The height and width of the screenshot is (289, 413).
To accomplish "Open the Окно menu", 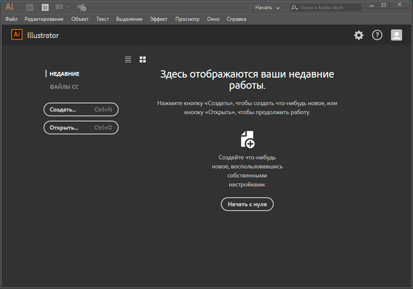I will [213, 19].
